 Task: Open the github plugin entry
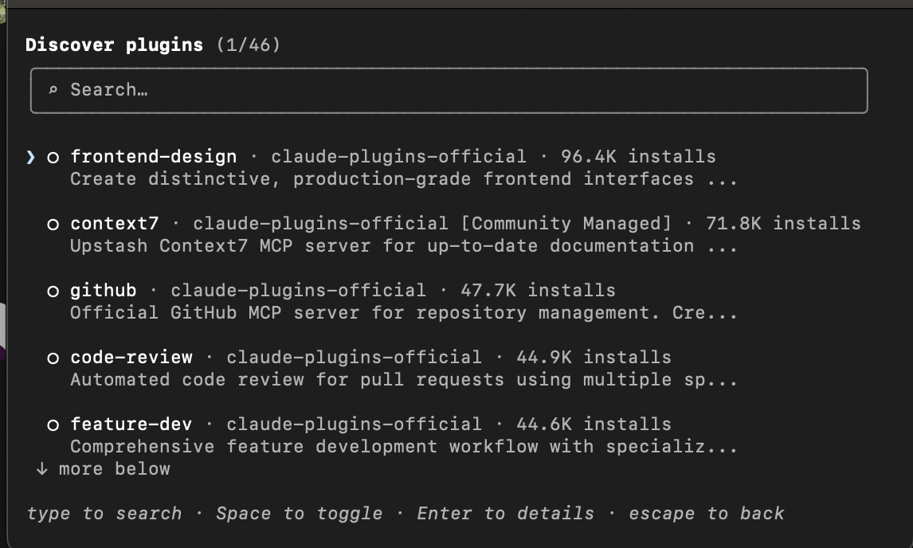pos(102,290)
